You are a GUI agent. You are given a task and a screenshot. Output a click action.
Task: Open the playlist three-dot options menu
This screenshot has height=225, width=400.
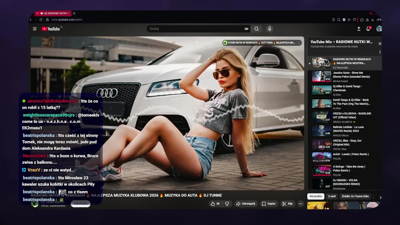tap(380, 52)
